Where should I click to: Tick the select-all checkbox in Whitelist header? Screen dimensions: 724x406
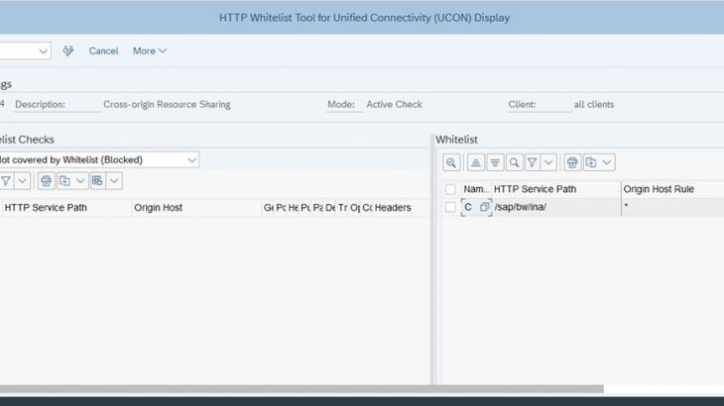point(450,188)
